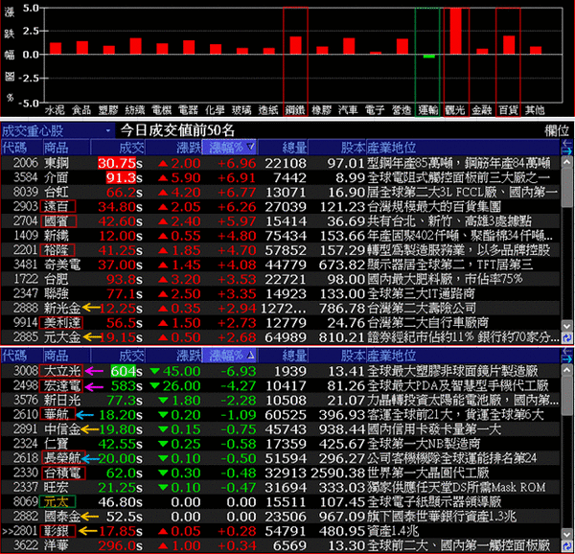Select the 長榮航 stock name

62,458
